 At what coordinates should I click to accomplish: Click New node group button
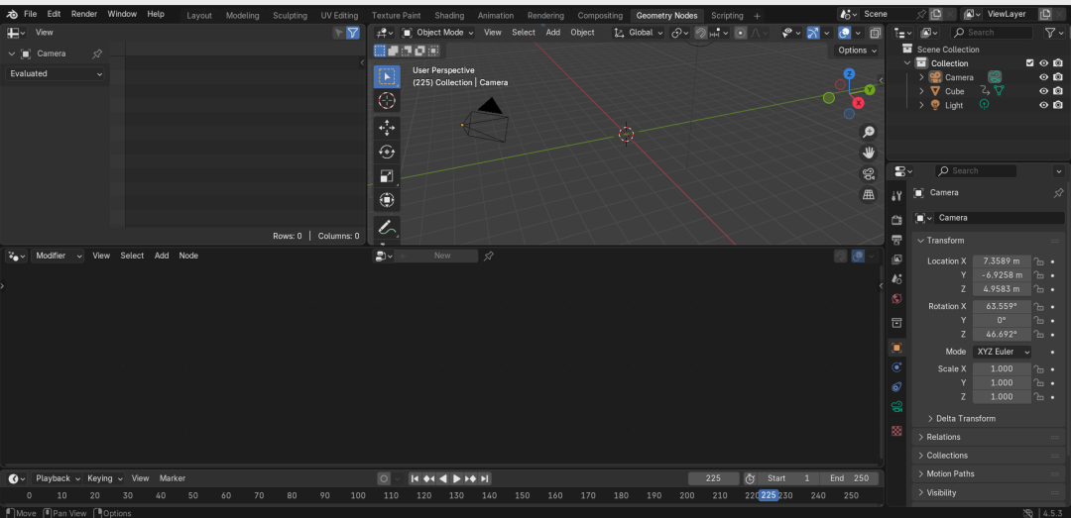[x=437, y=256]
